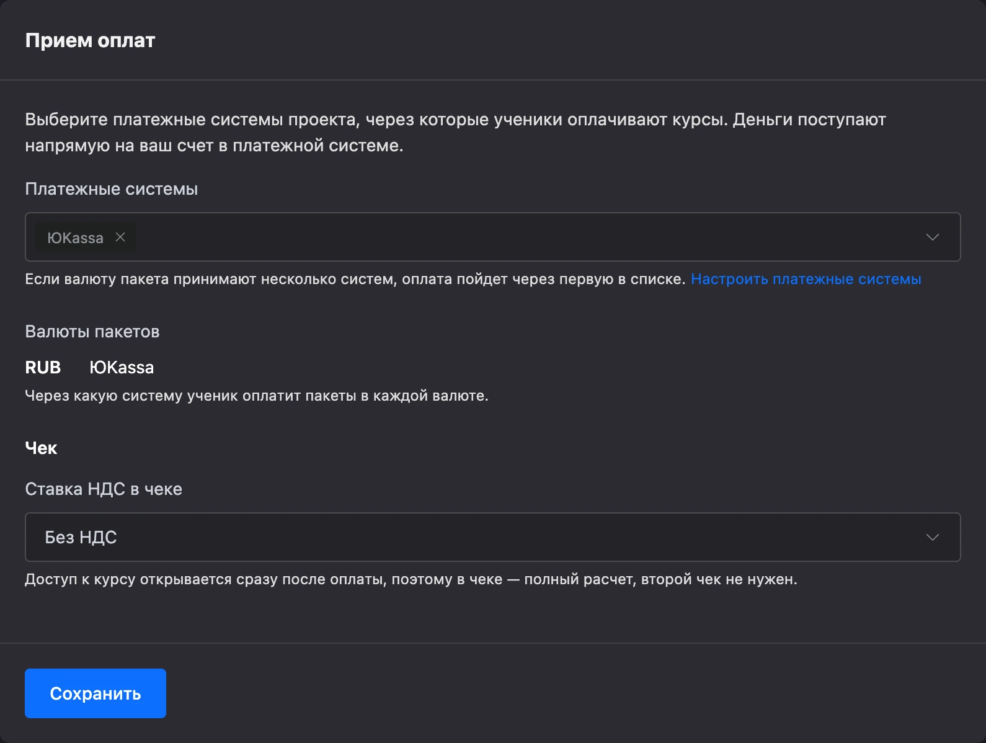The height and width of the screenshot is (743, 986).
Task: Click the RUB currency label
Action: coord(43,367)
